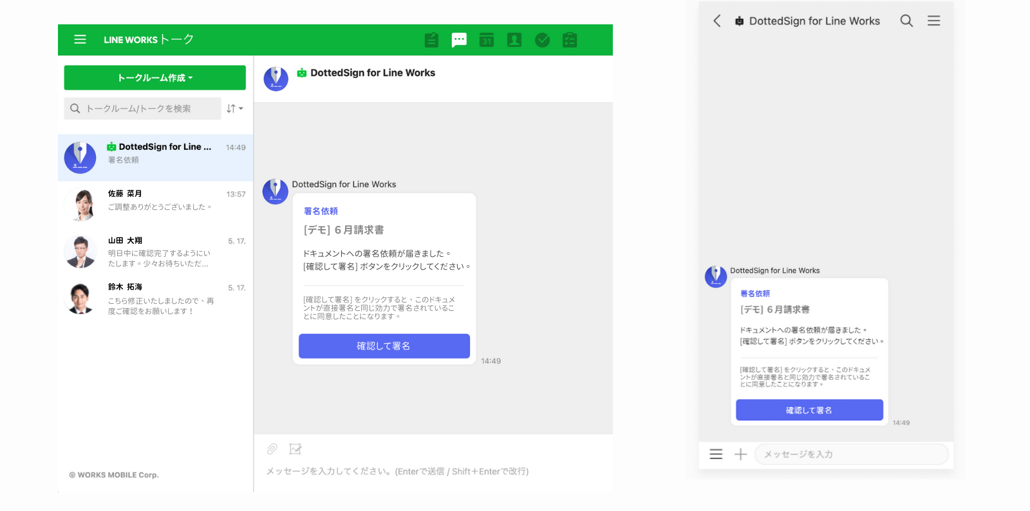
Task: Focus the mobile メッセージを入力 field
Action: (852, 454)
